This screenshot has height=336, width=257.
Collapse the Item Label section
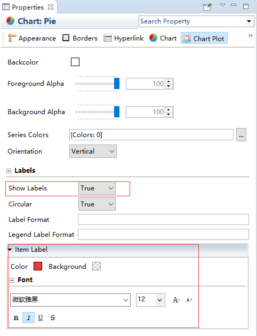pos(10,250)
